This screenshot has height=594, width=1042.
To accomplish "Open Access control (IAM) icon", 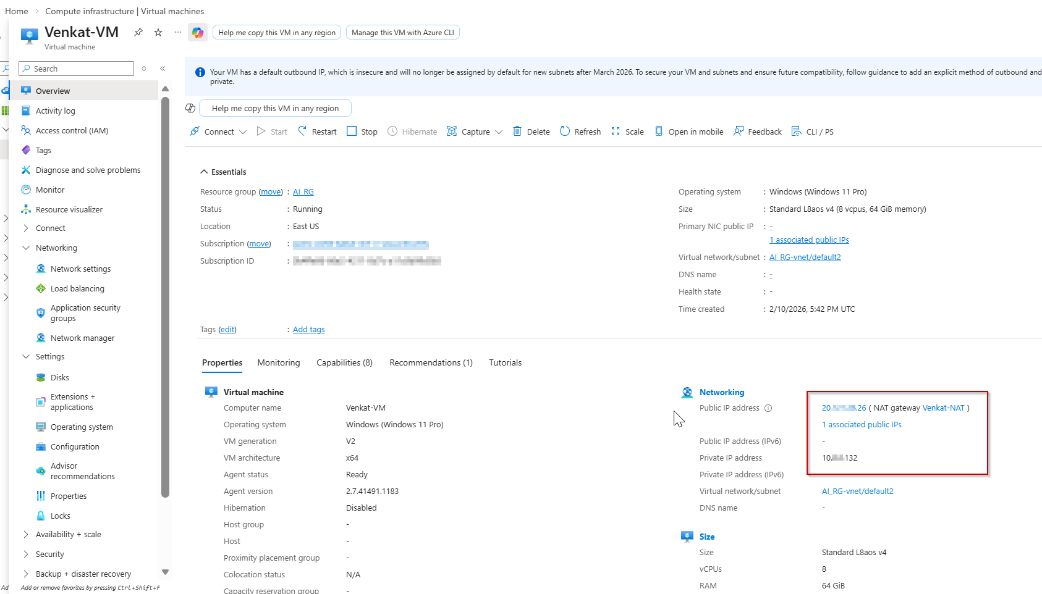I will click(26, 130).
